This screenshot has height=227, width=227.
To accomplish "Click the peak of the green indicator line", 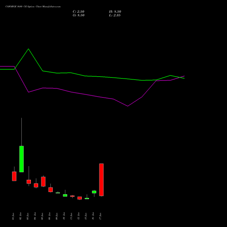I will pyautogui.click(x=29, y=49).
